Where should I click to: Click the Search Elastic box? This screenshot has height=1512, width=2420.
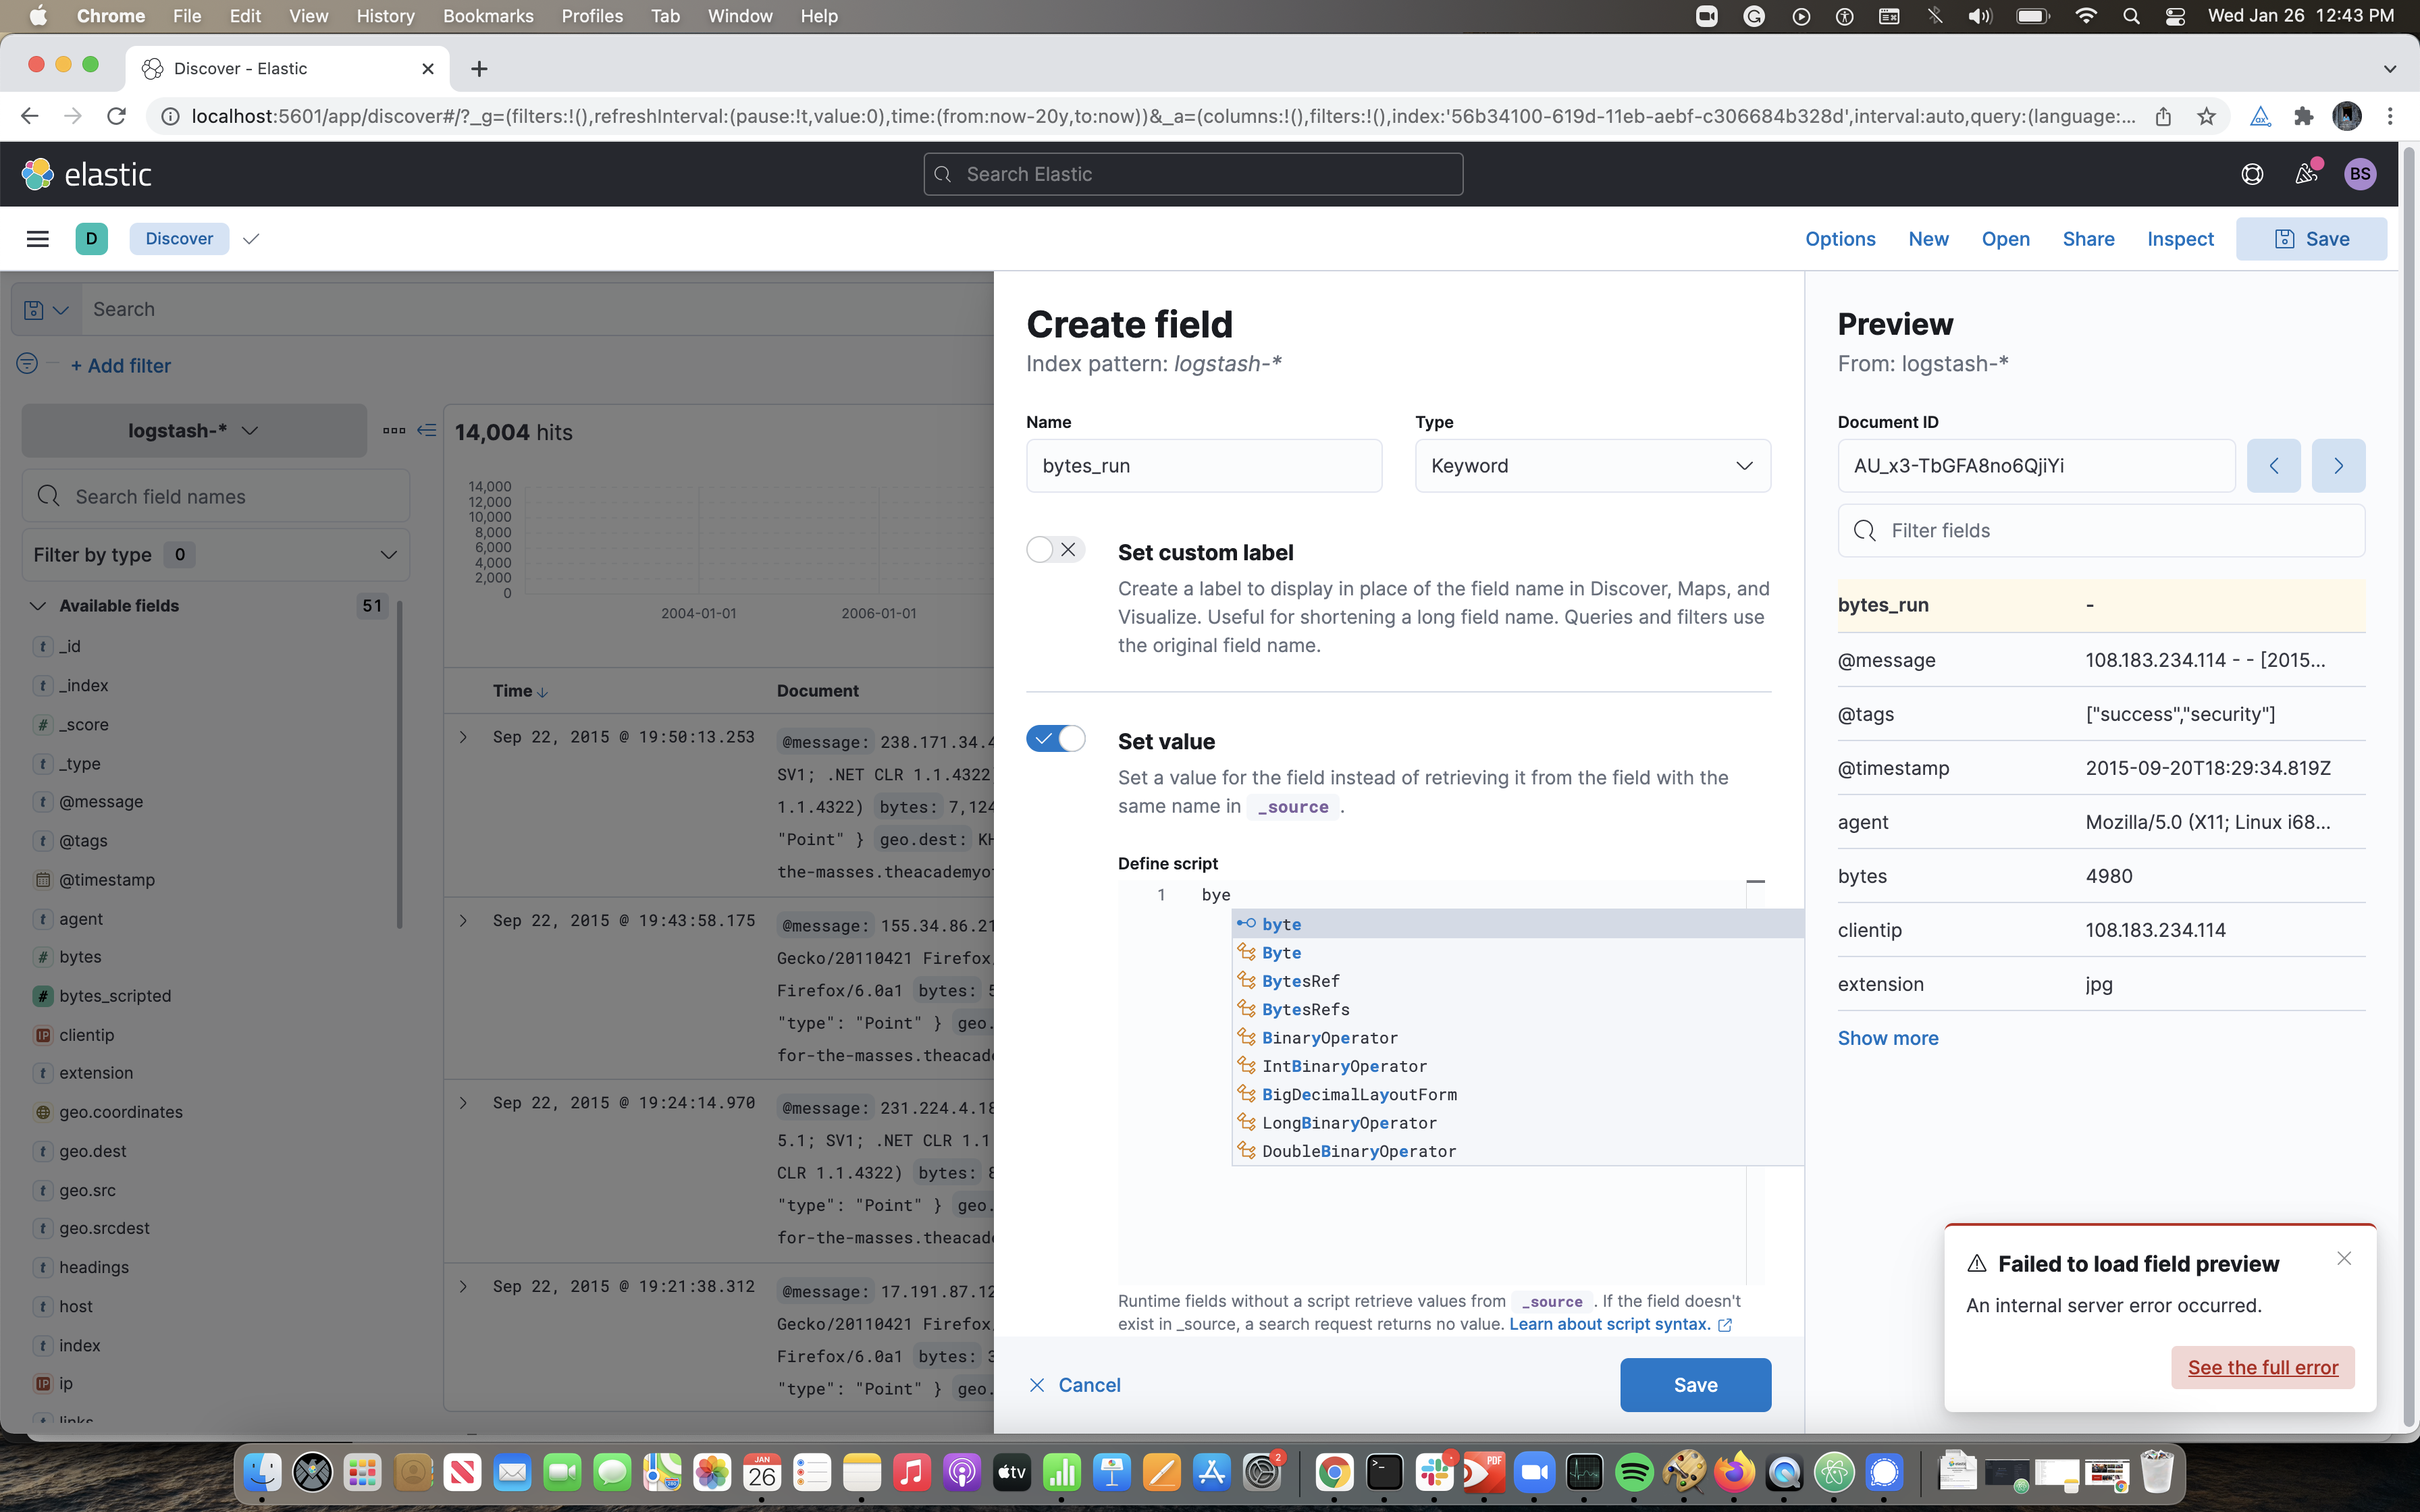1193,174
